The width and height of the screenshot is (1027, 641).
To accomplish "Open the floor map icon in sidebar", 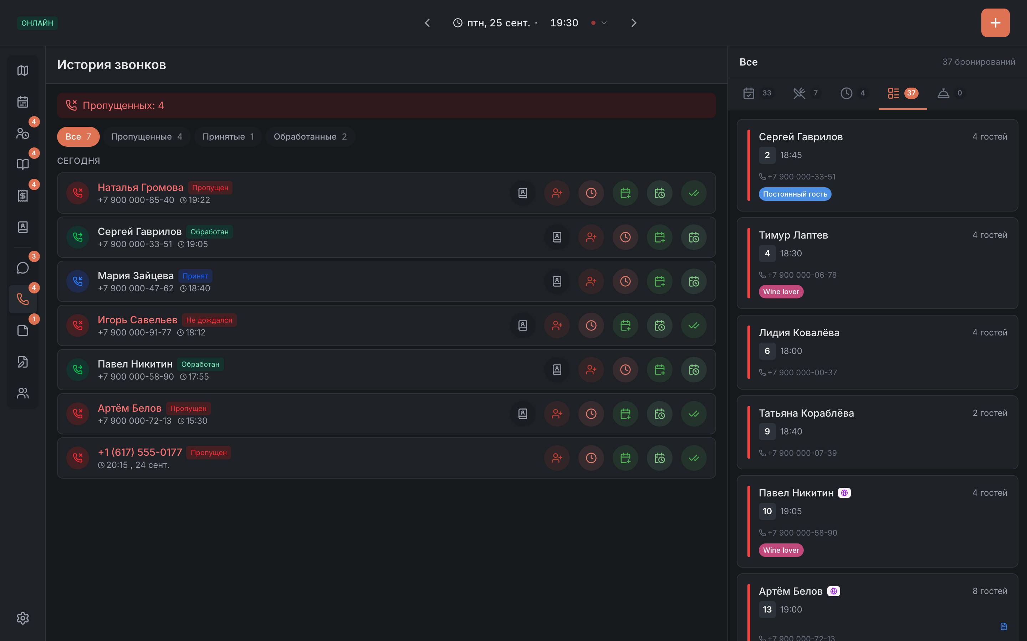I will [23, 71].
